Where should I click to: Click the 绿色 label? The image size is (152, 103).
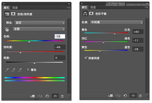127,39
